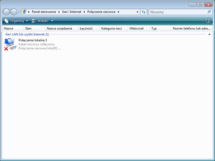
Task: Sort by Numer telefonu lub adresu column
Action: [x=192, y=28]
